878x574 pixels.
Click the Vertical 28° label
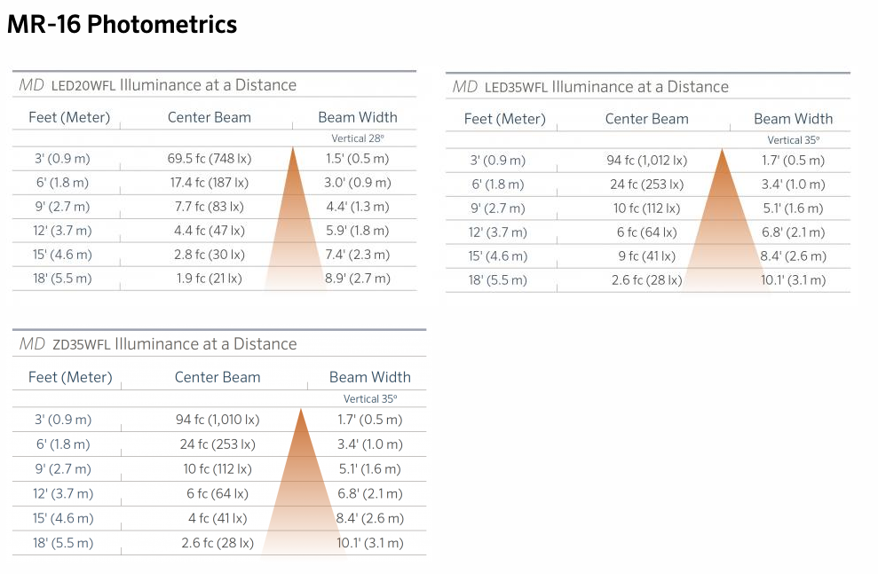tap(358, 138)
